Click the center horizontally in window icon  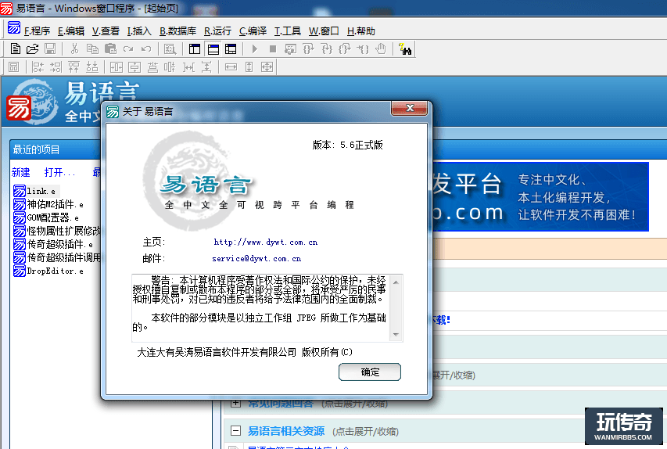coord(117,66)
